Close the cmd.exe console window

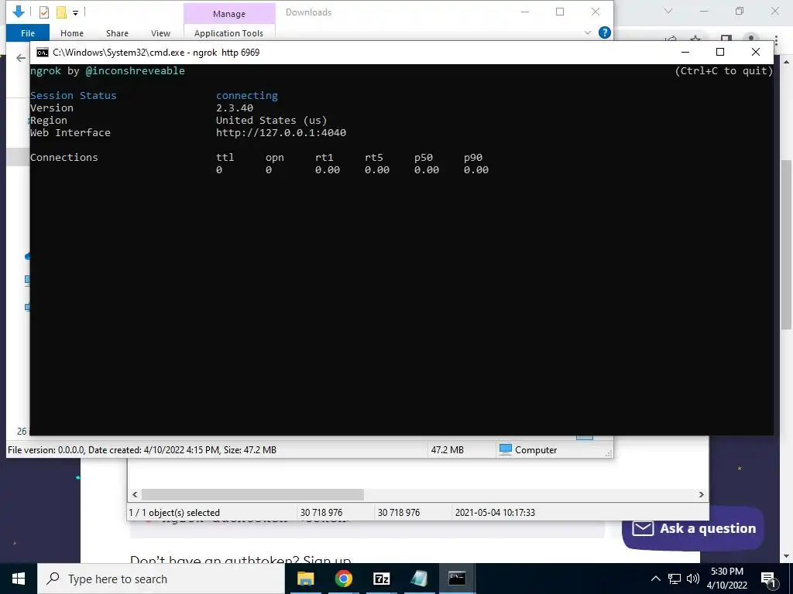click(756, 52)
